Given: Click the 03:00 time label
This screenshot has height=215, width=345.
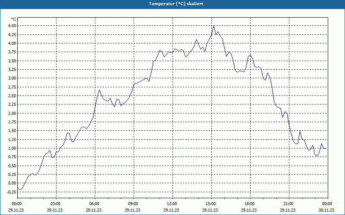Looking at the screenshot, I should pyautogui.click(x=55, y=204).
